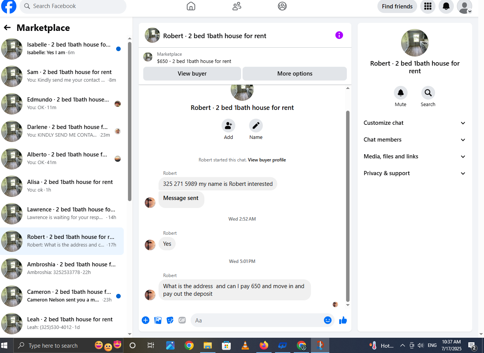Open the notifications bell icon
Viewport: 484px width, 353px height.
[x=446, y=6]
